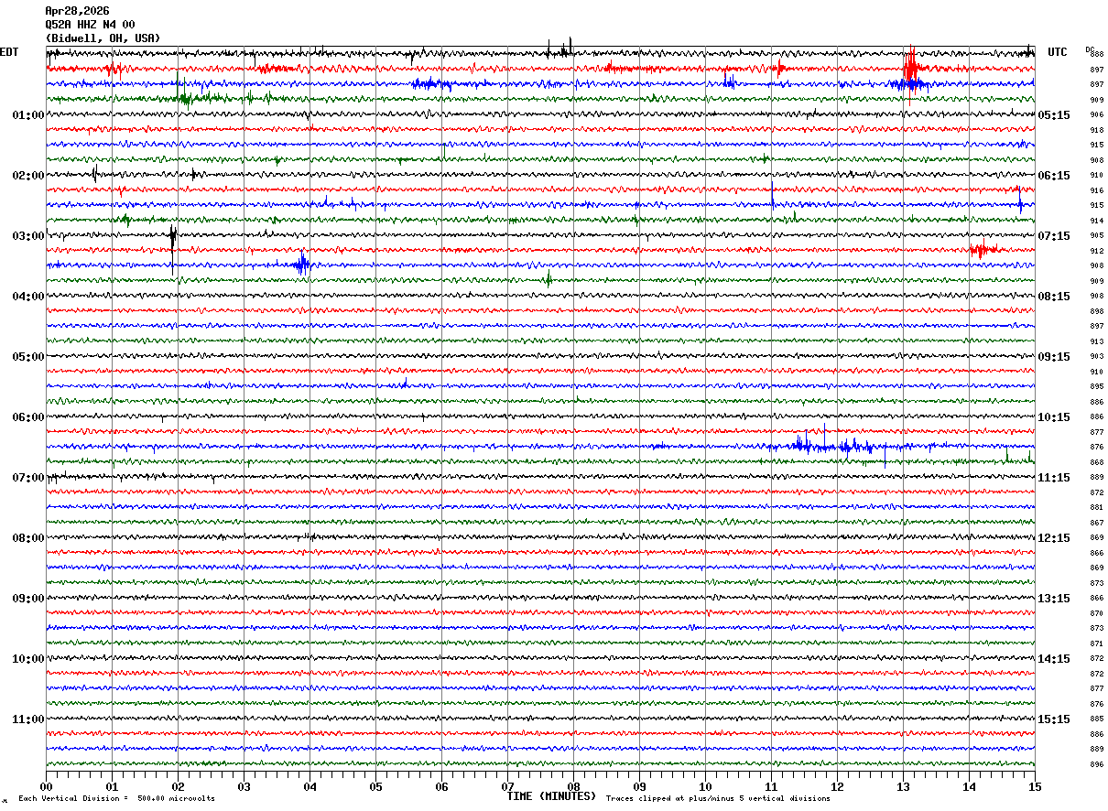Click the DC offset value "881"
Screen dimensions: 1108x811
tap(1096, 507)
